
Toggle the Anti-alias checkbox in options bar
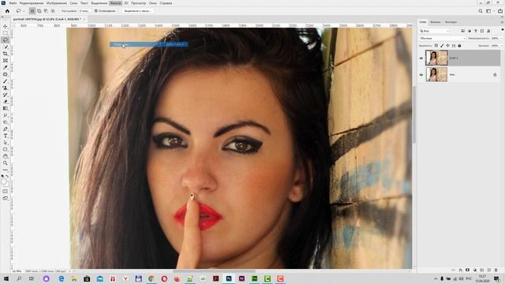pos(96,11)
